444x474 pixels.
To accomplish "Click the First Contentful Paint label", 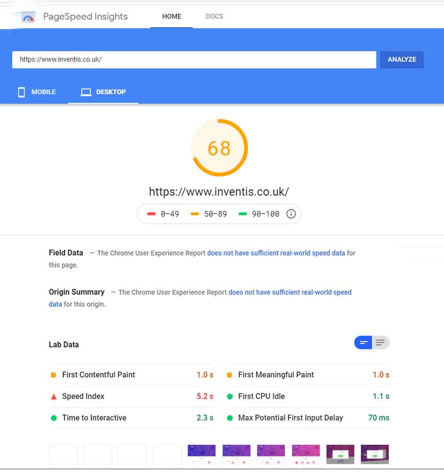I will click(99, 375).
